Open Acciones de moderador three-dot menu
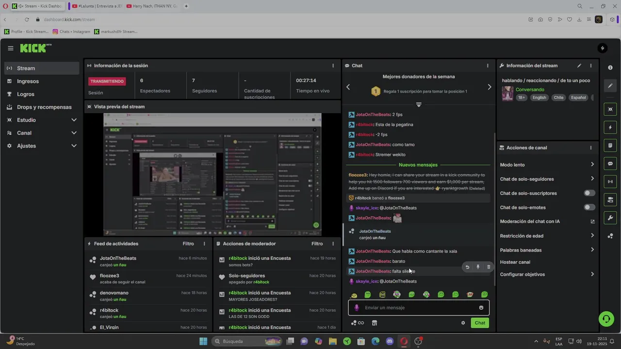This screenshot has height=349, width=621. (333, 244)
